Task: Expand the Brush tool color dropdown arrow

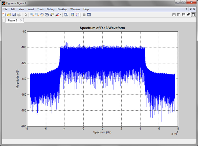Action: click(61, 15)
